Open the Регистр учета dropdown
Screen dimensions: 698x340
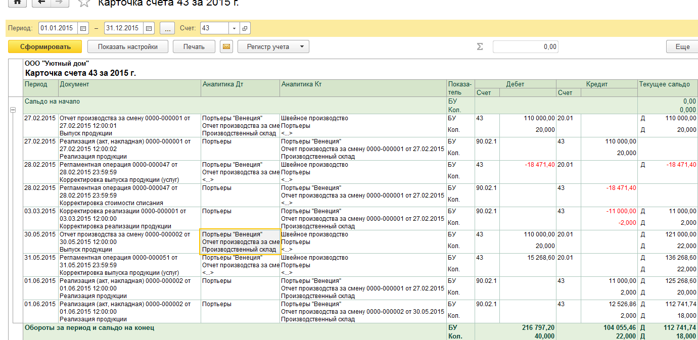click(x=273, y=47)
